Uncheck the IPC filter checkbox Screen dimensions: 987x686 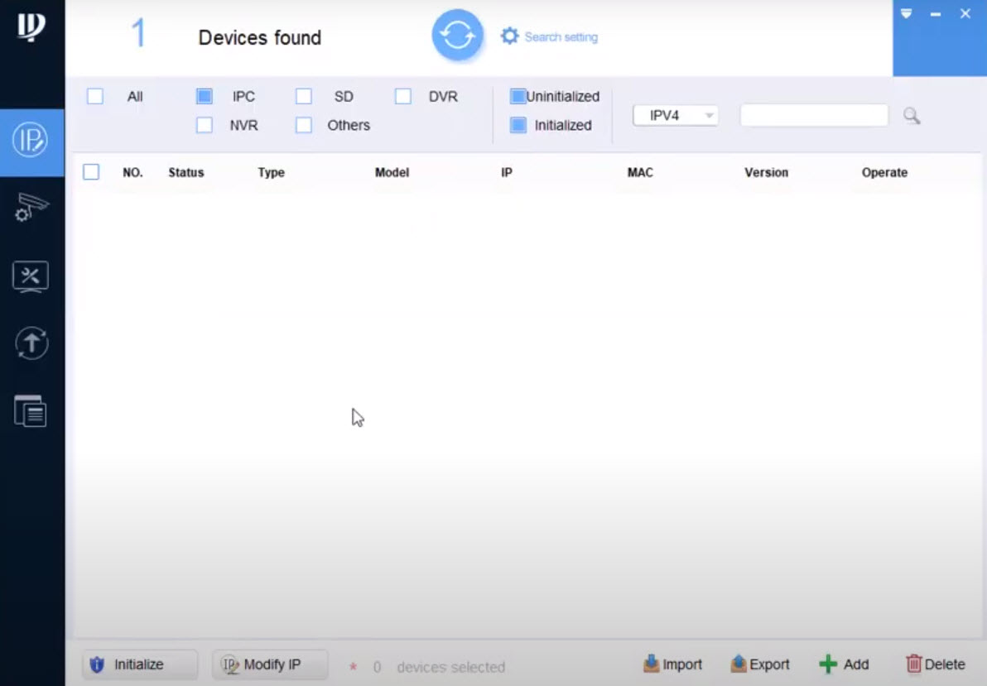tap(204, 96)
